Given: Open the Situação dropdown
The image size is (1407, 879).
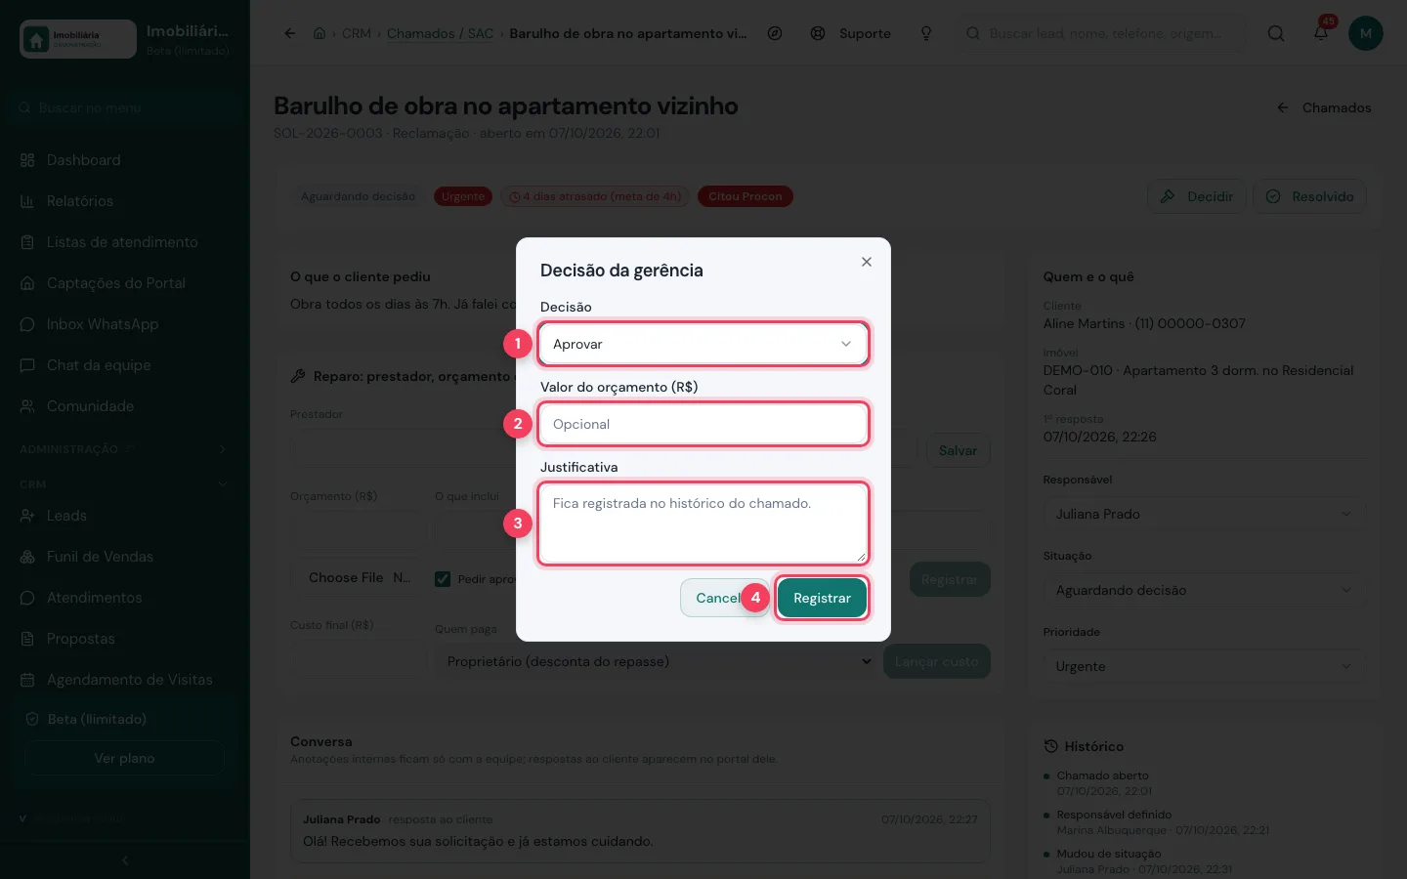Looking at the screenshot, I should (1204, 590).
